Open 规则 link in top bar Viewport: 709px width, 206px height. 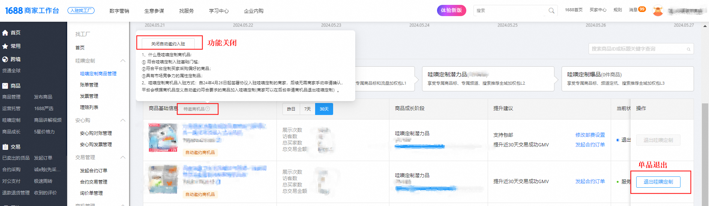pyautogui.click(x=617, y=10)
